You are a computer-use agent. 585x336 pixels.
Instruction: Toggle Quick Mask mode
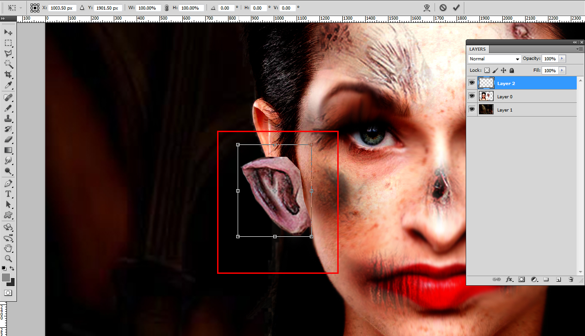(8, 293)
